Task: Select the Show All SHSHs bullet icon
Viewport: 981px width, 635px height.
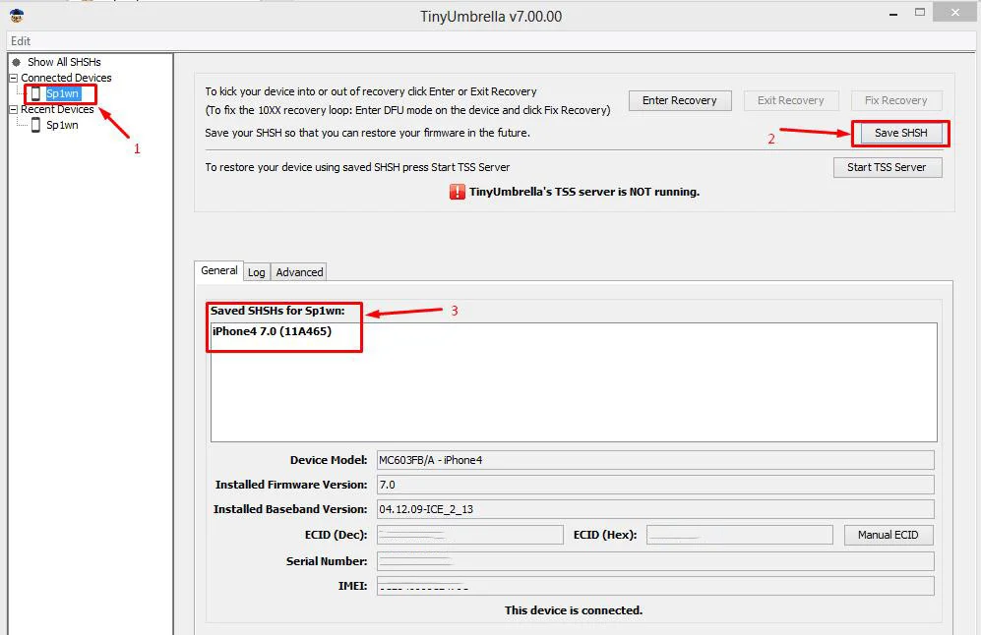Action: click(17, 62)
